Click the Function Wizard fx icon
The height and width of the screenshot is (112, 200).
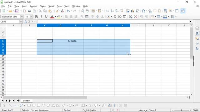[x=26, y=21]
